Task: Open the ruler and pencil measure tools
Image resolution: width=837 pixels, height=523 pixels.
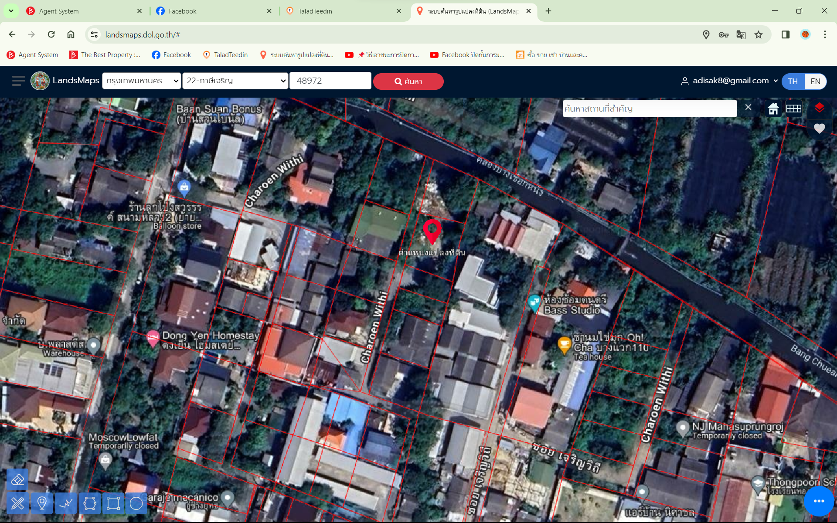Action: point(17,503)
